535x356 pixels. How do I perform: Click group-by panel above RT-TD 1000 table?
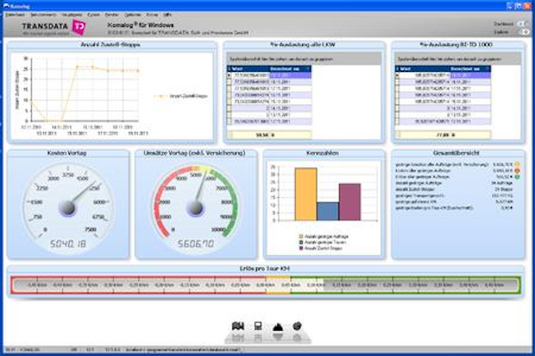click(457, 59)
